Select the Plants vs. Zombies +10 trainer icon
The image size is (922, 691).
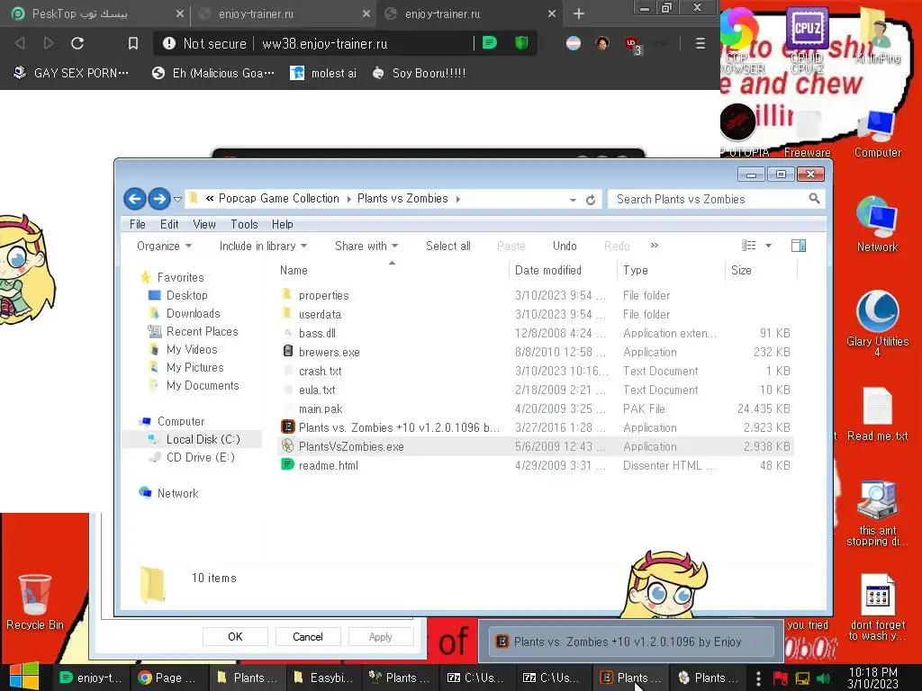287,426
